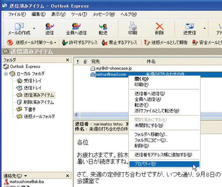Image resolution: width=222 pixels, height=187 pixels.
Task: Open the メールの作成 dropdown arrow
Action: tap(34, 28)
